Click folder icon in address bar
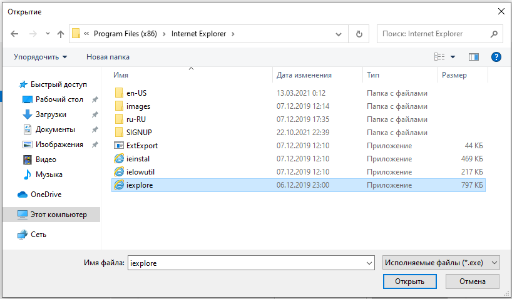Image resolution: width=512 pixels, height=299 pixels. (76, 33)
